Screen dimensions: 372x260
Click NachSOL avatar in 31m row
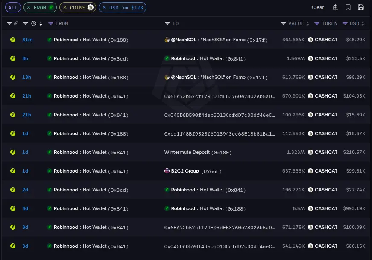(167, 40)
